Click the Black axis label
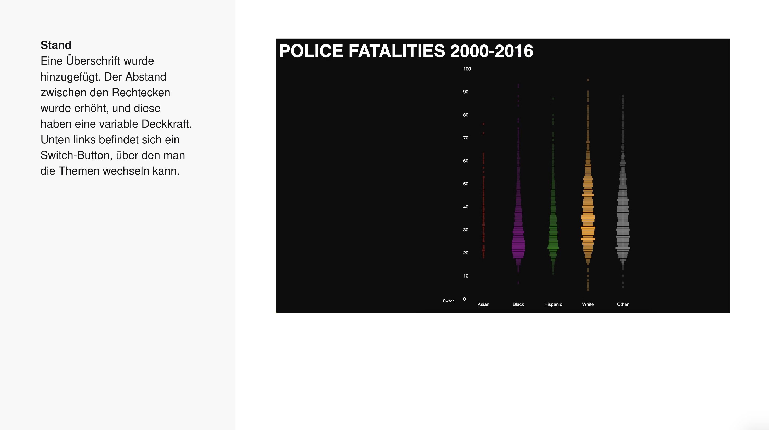Screen dimensions: 769x430 (518, 304)
